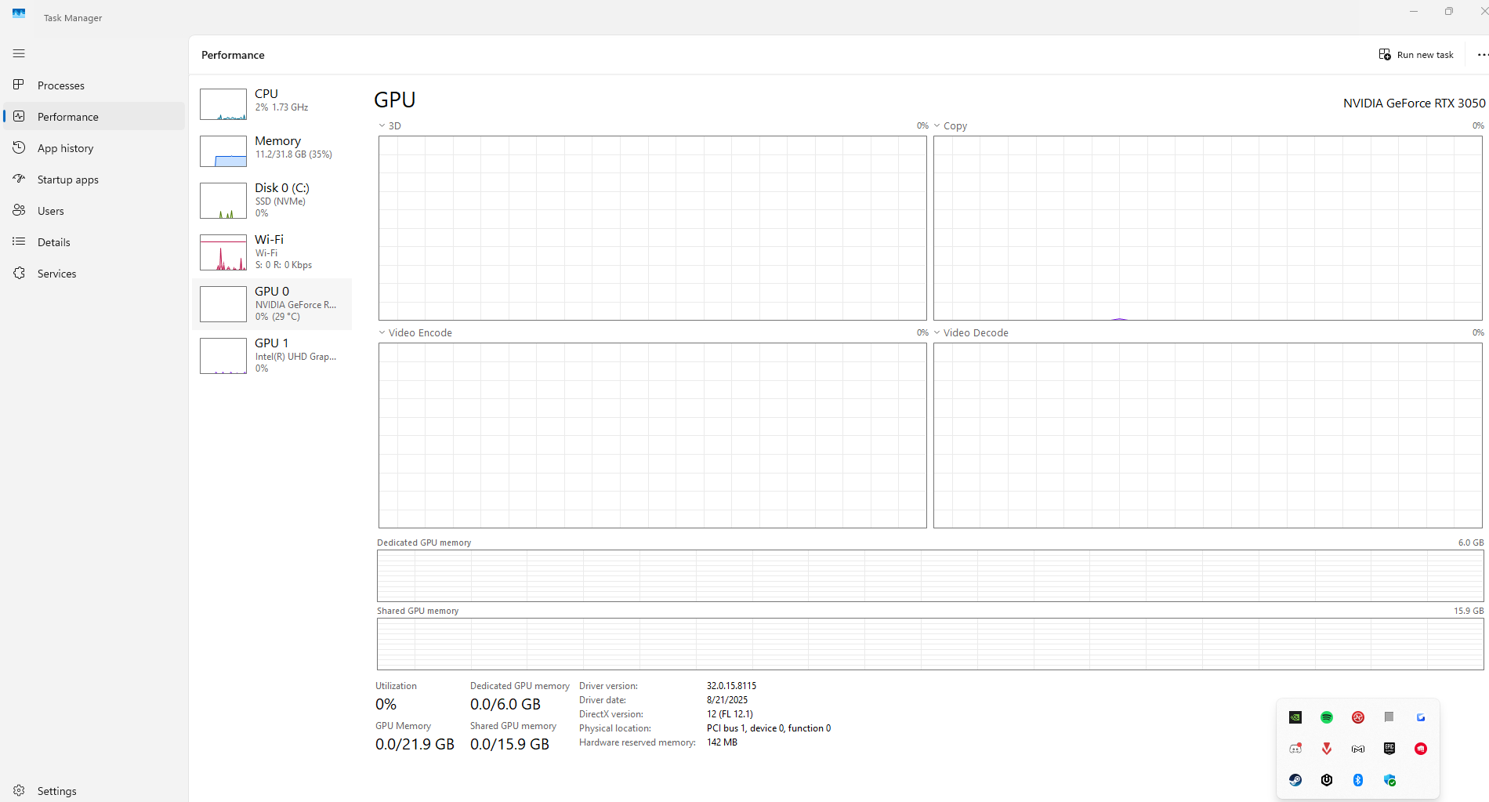Go to App history
1489x802 pixels.
click(x=94, y=148)
